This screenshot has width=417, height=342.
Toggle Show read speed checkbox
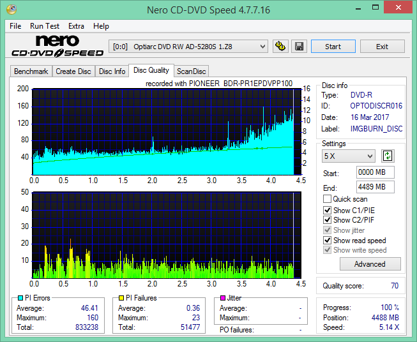tap(327, 240)
